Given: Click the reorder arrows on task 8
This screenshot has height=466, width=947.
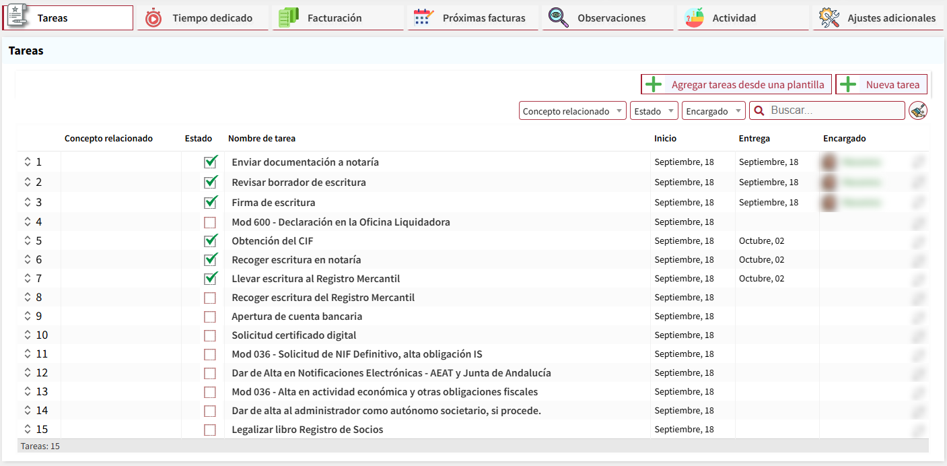Looking at the screenshot, I should pyautogui.click(x=28, y=298).
